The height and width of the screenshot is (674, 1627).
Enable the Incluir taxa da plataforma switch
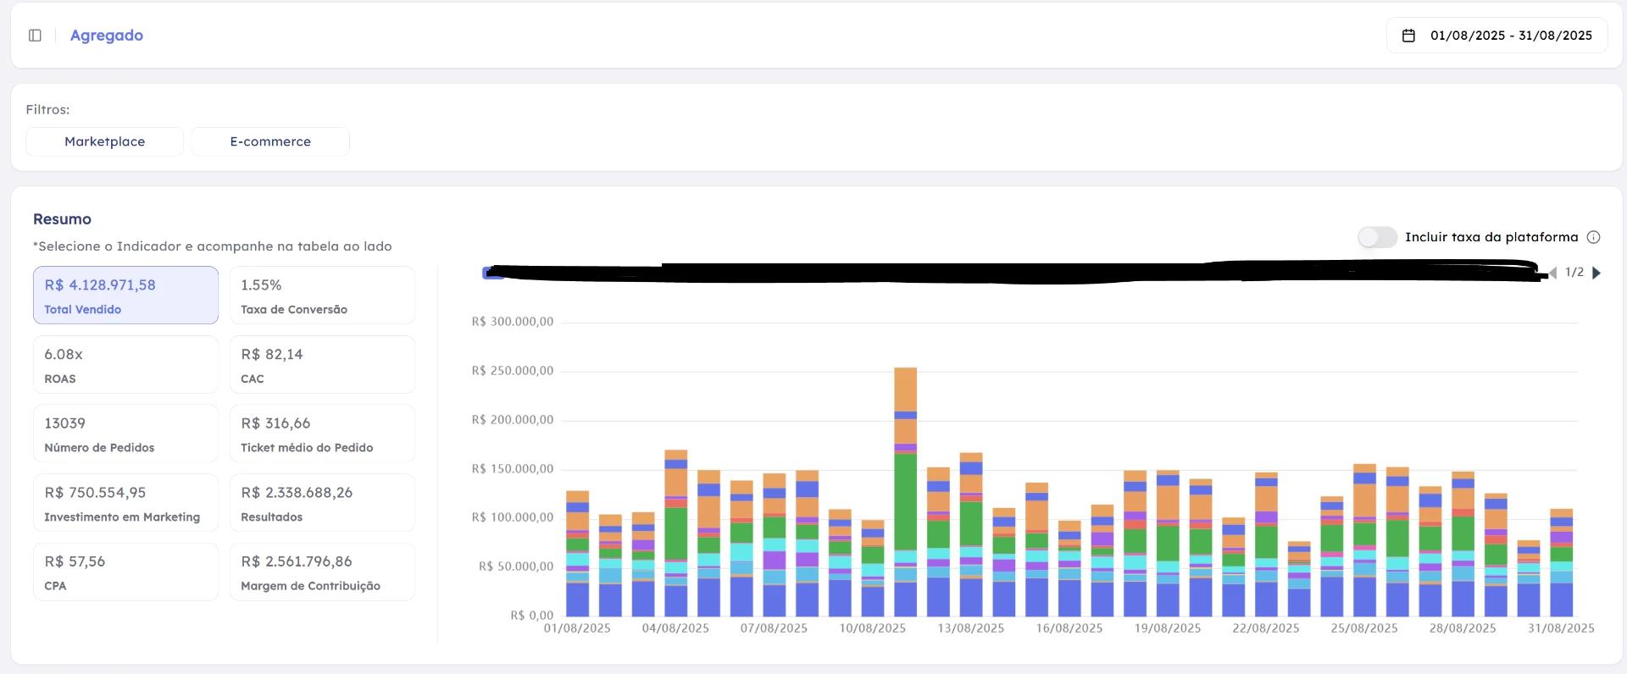point(1377,237)
